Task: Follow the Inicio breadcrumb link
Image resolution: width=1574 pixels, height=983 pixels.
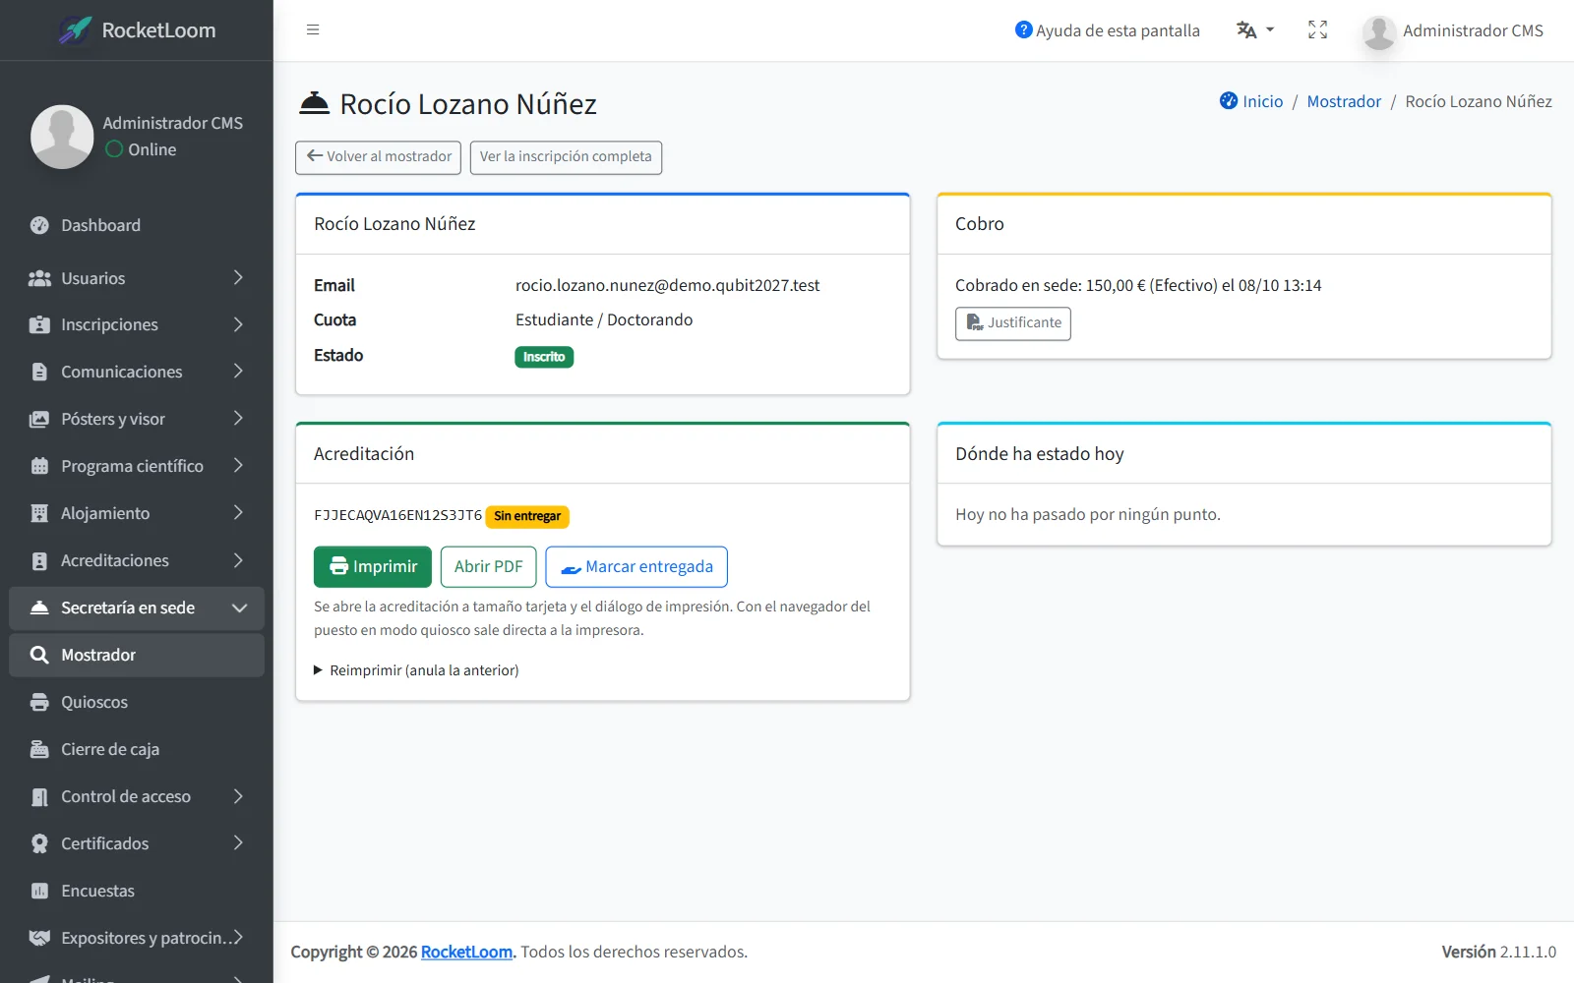Action: click(1251, 101)
